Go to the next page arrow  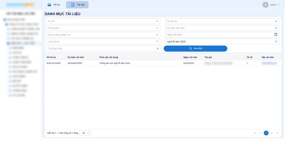tap(272, 133)
